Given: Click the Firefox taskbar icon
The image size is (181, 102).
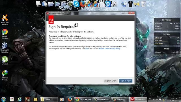Looking at the screenshot, I should (x=70, y=99).
